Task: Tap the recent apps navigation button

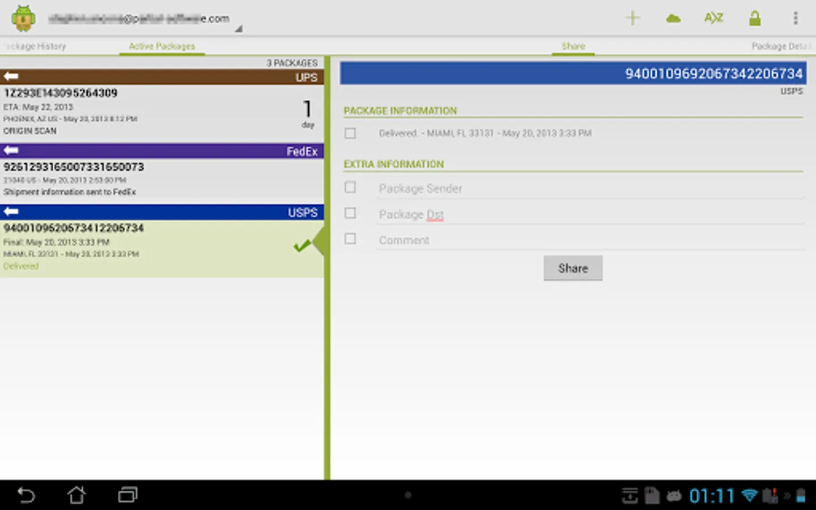Action: click(127, 495)
